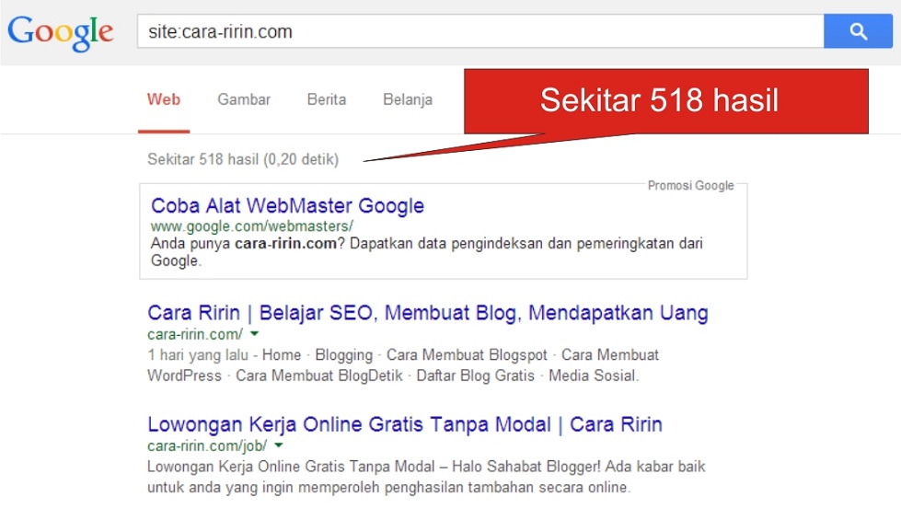Click the snippet mentioning Halo Sahabat Blogger
901x520 pixels.
pyautogui.click(x=426, y=477)
